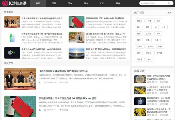The width and height of the screenshot is (175, 120).
Task: Choose the AI hot tag
Action: click(155, 27)
